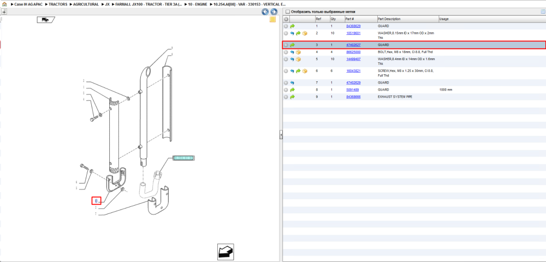Select 'WASHER,8.4mm ID x 14mm OD' description

click(406, 61)
